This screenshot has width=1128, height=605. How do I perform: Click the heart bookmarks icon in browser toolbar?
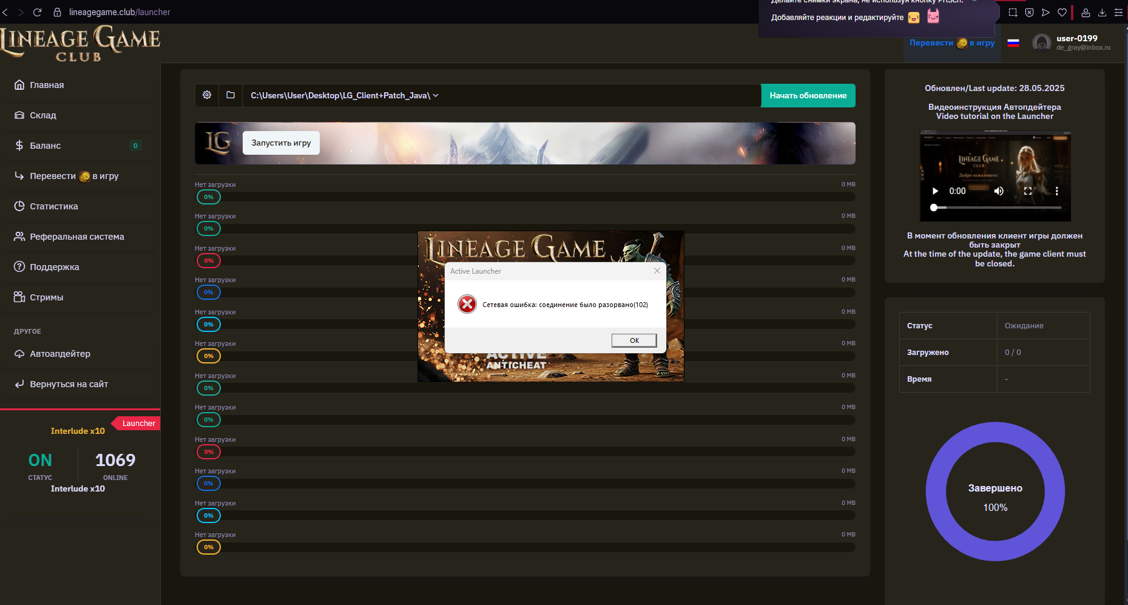pos(1062,12)
